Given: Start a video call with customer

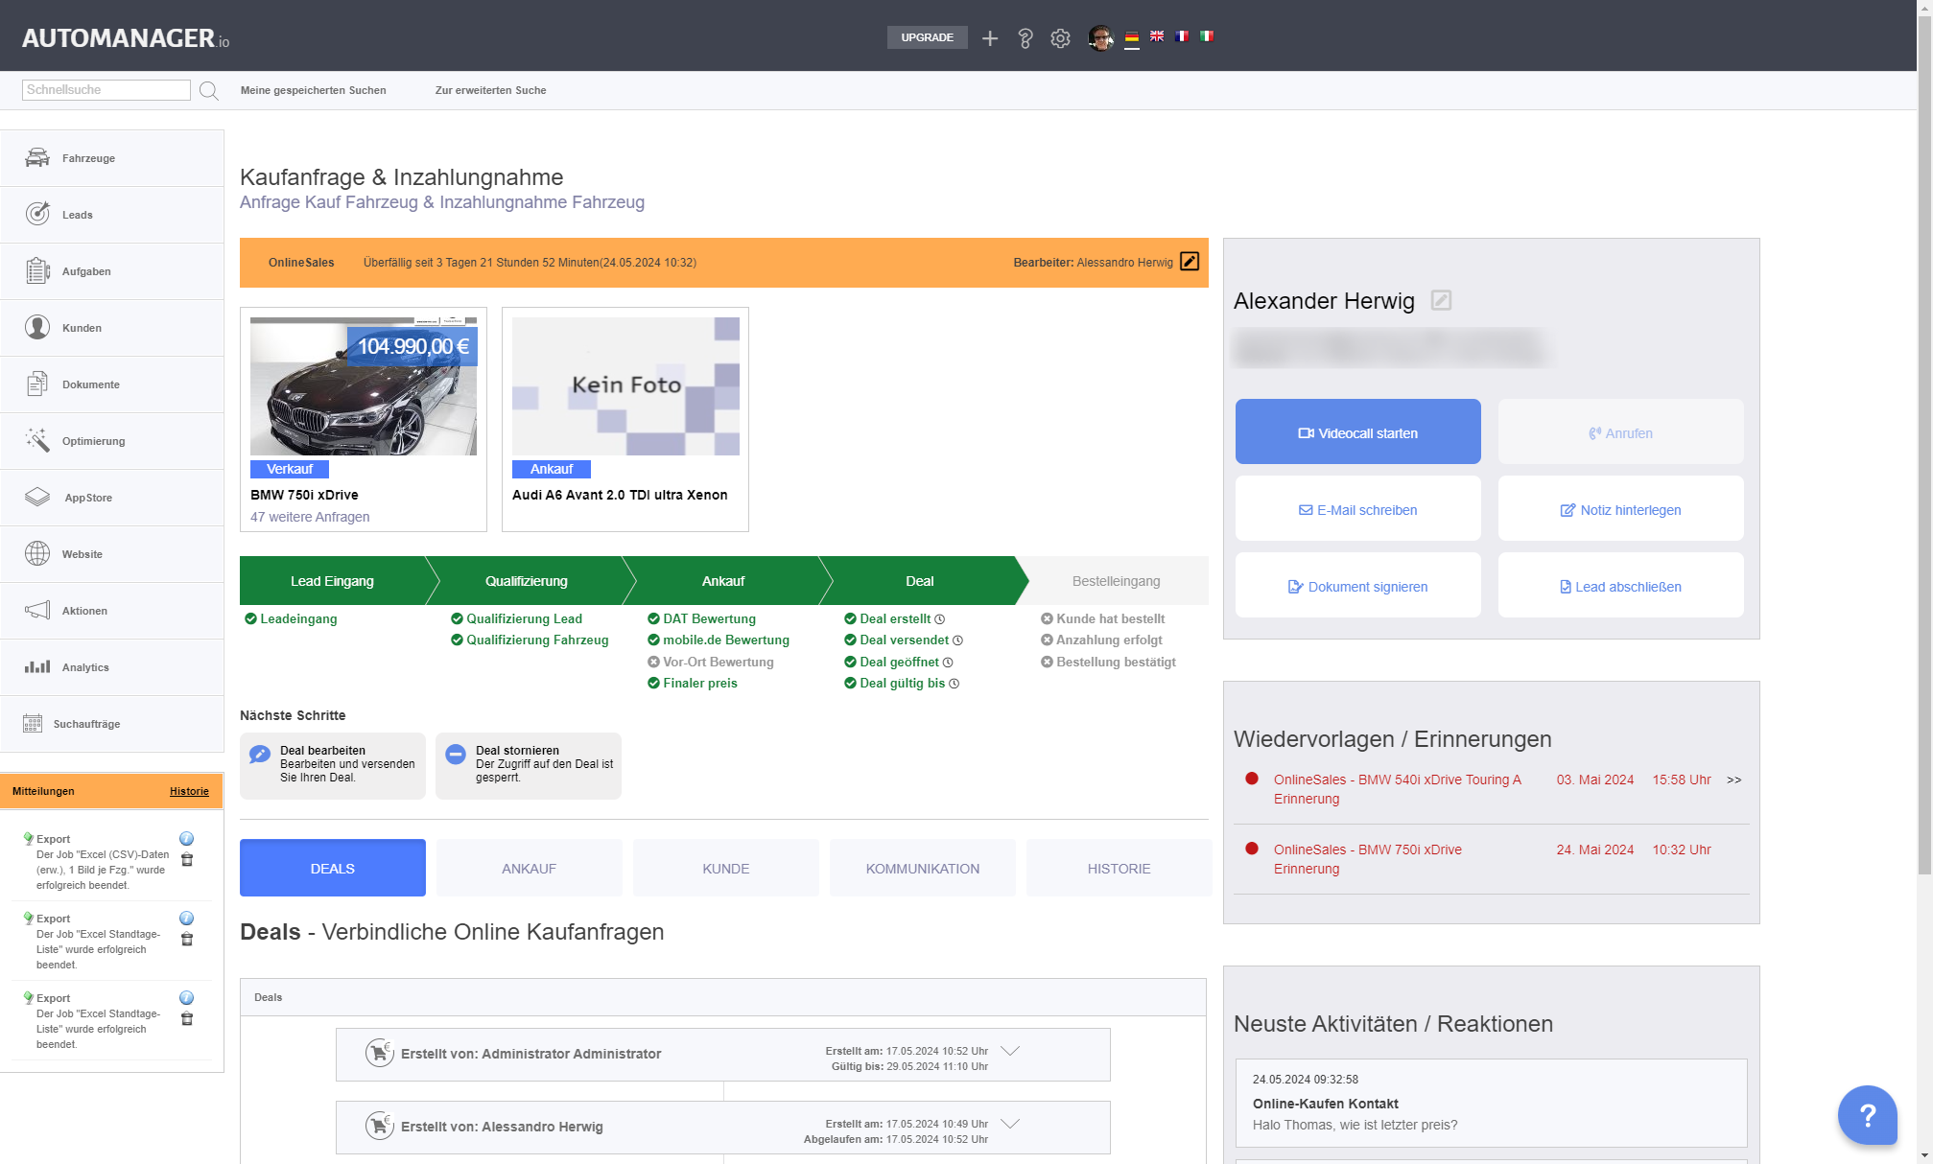Looking at the screenshot, I should click(x=1357, y=432).
